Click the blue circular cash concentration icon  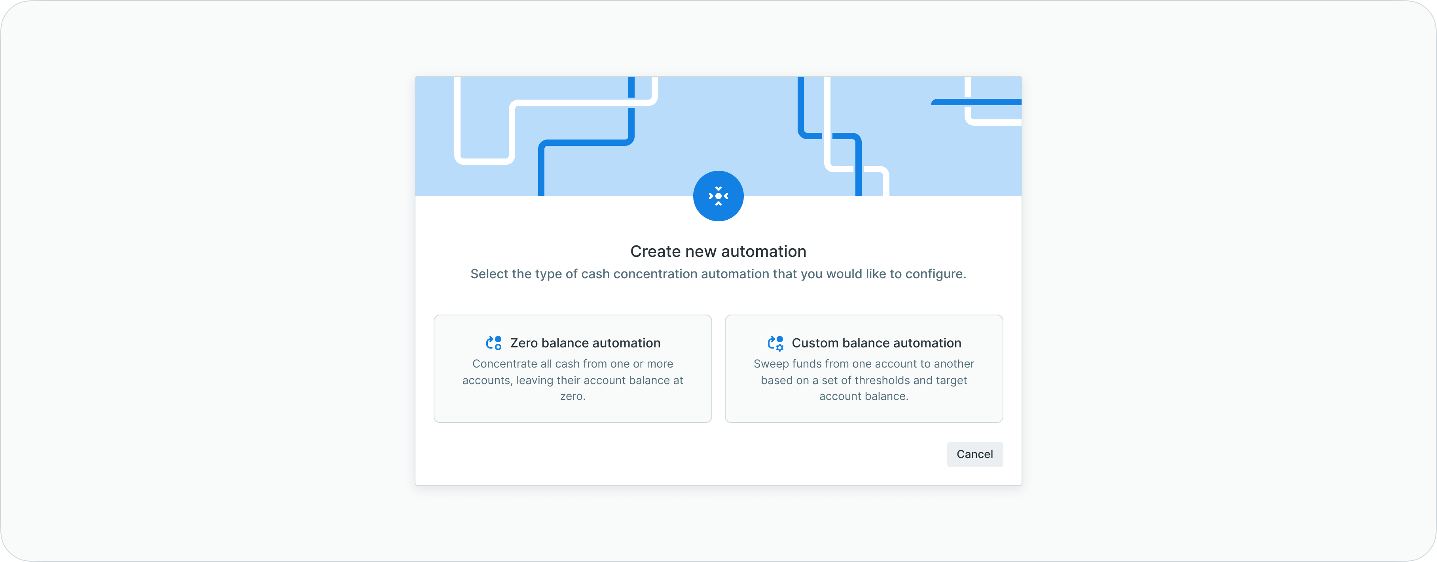[x=718, y=196]
